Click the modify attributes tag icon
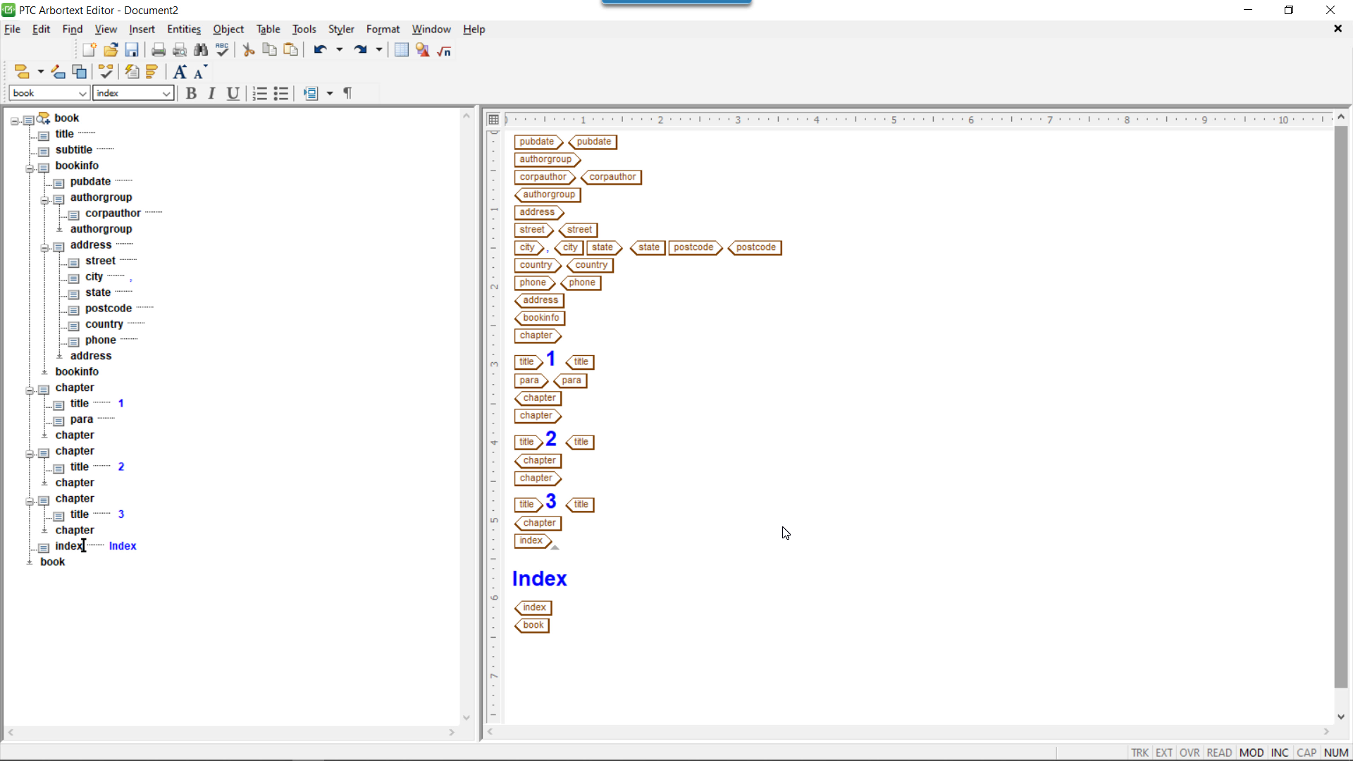 [58, 72]
